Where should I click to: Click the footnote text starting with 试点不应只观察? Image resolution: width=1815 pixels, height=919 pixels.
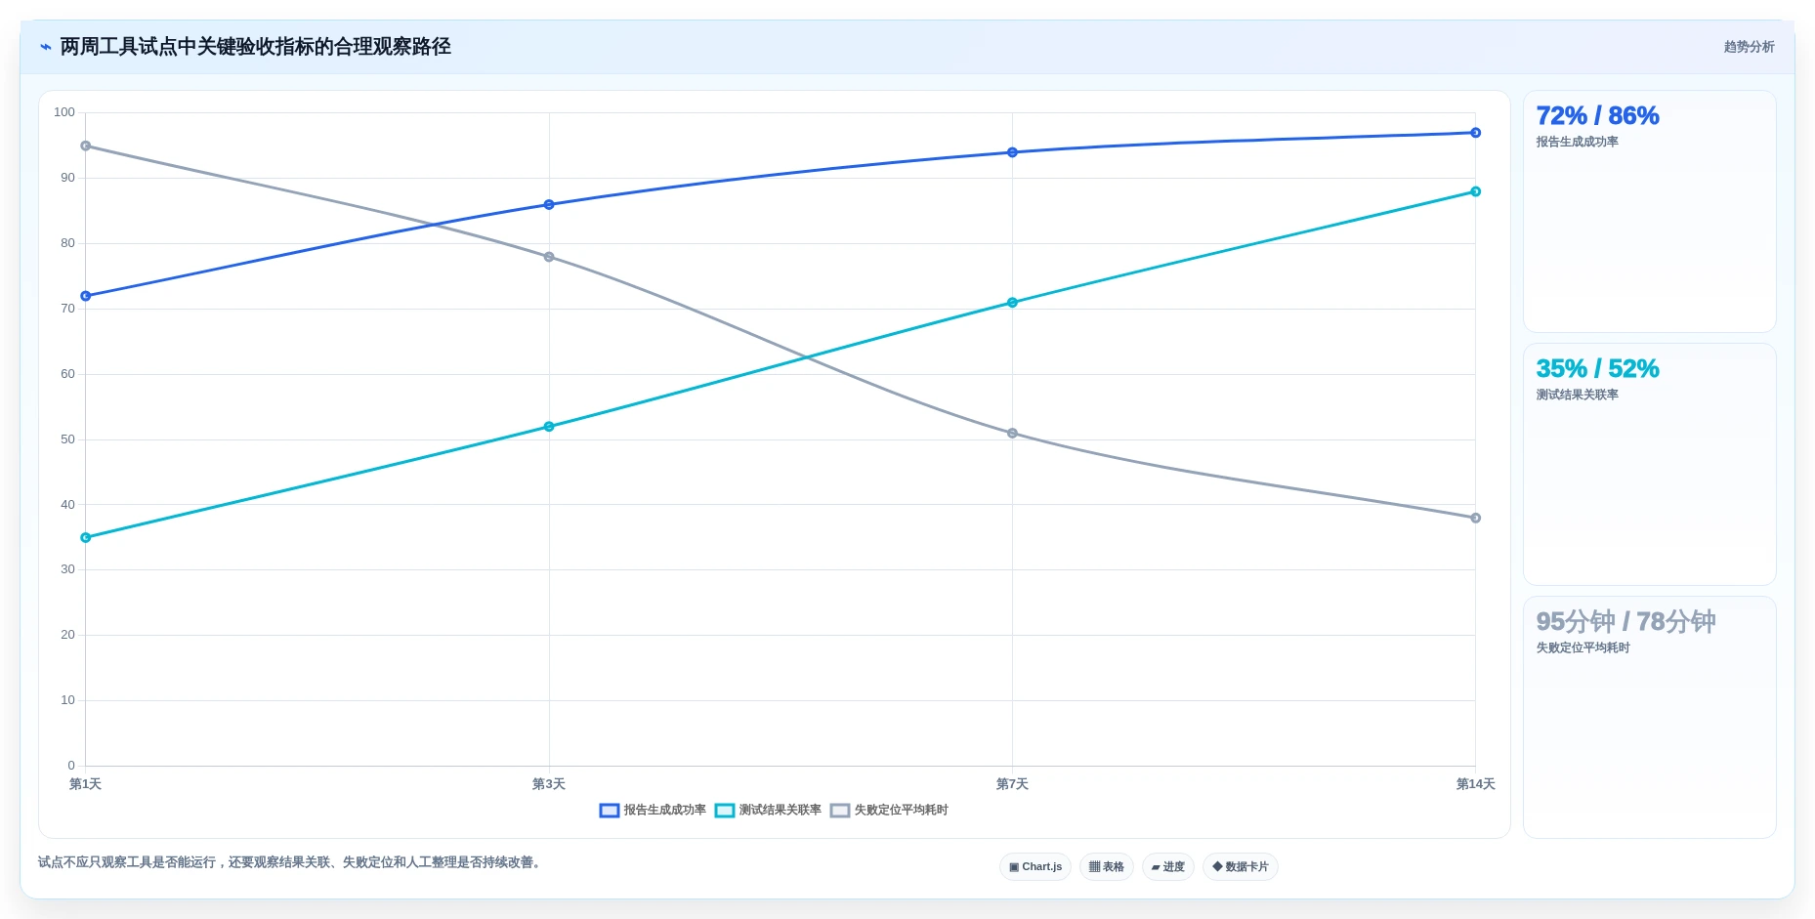tap(289, 862)
